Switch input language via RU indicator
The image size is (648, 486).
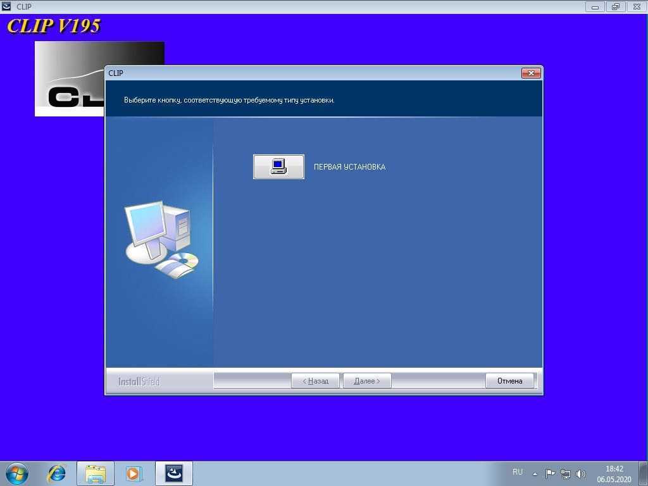click(518, 472)
